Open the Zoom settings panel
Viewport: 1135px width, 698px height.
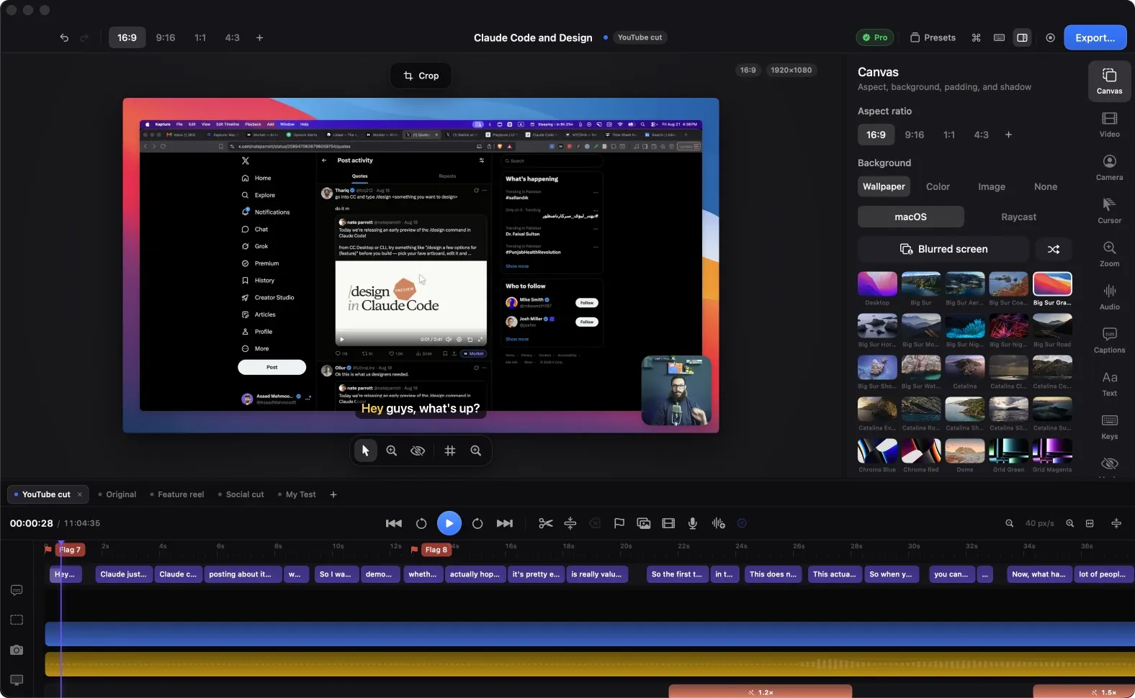1109,254
